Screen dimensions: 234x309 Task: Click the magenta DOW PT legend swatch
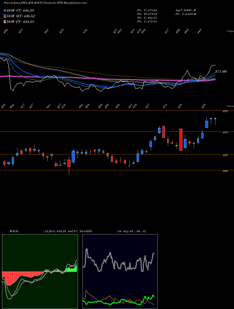5,22
